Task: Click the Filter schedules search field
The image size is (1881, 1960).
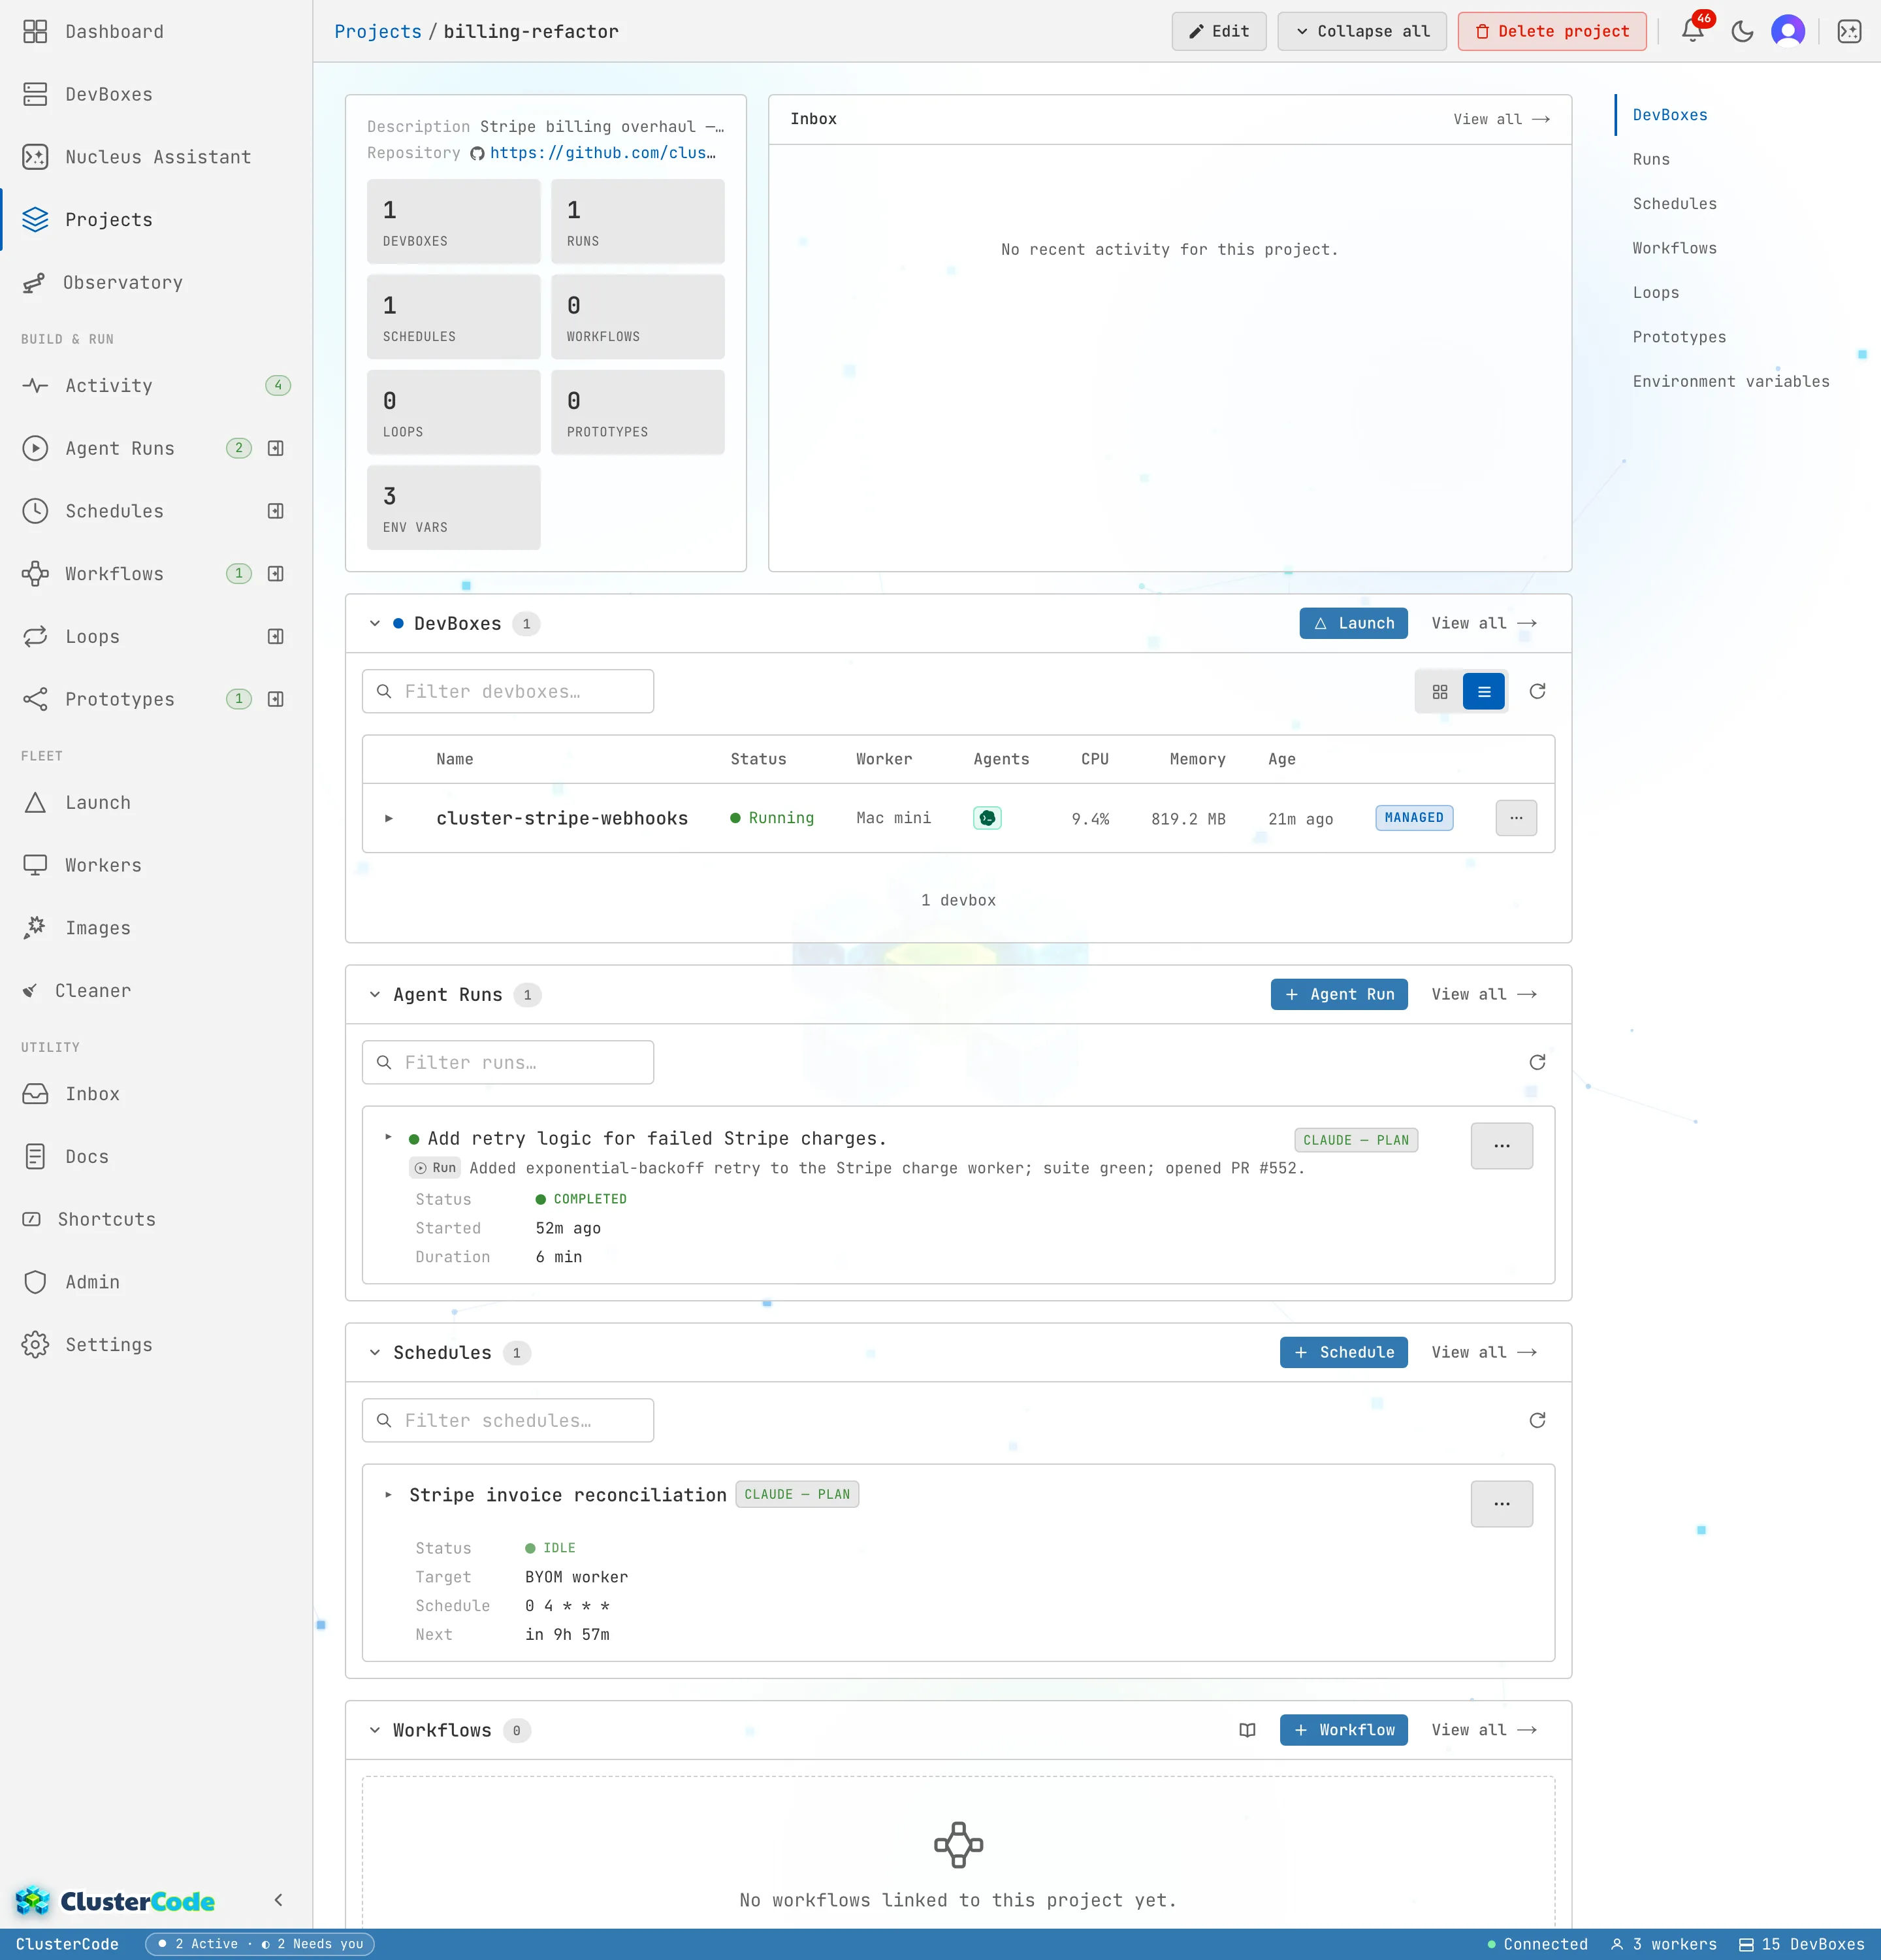Action: coord(507,1420)
